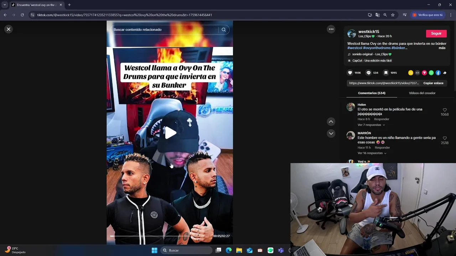Screen dimensions: 456x256
Task: Switch to 'Videos del creador' tab
Action: coord(422,93)
